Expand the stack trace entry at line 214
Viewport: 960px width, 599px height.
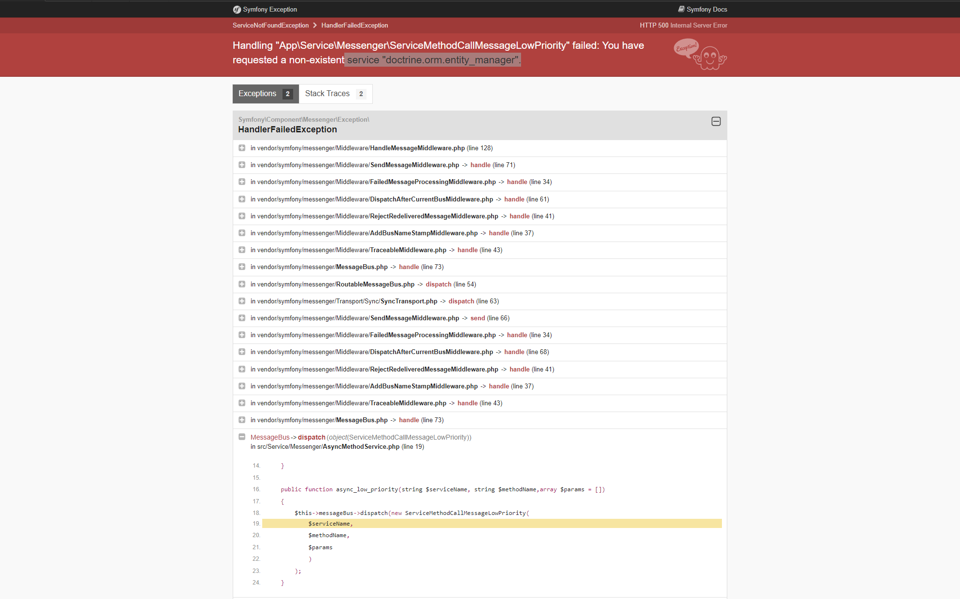click(243, 148)
